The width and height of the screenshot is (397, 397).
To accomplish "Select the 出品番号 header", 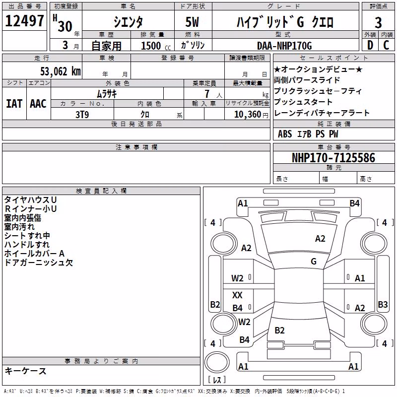I will [x=24, y=6].
